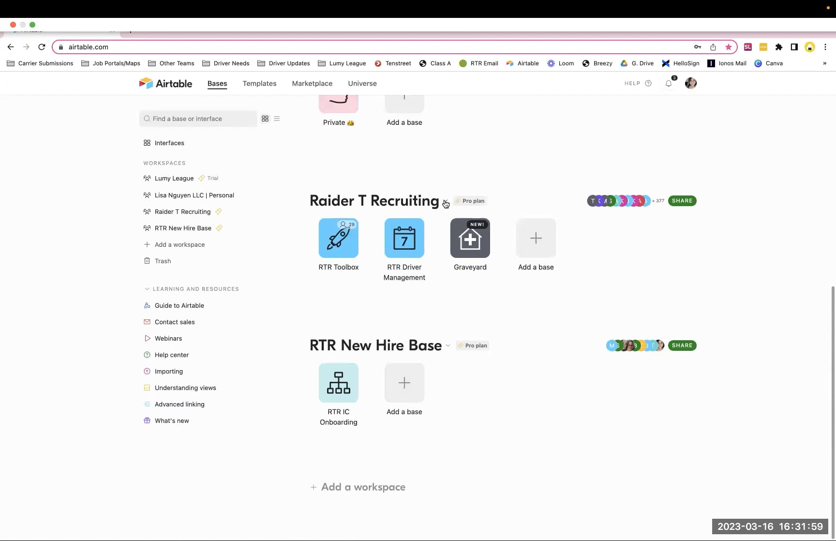
Task: Open Carrier Submissions bookmark folder
Action: pos(40,63)
